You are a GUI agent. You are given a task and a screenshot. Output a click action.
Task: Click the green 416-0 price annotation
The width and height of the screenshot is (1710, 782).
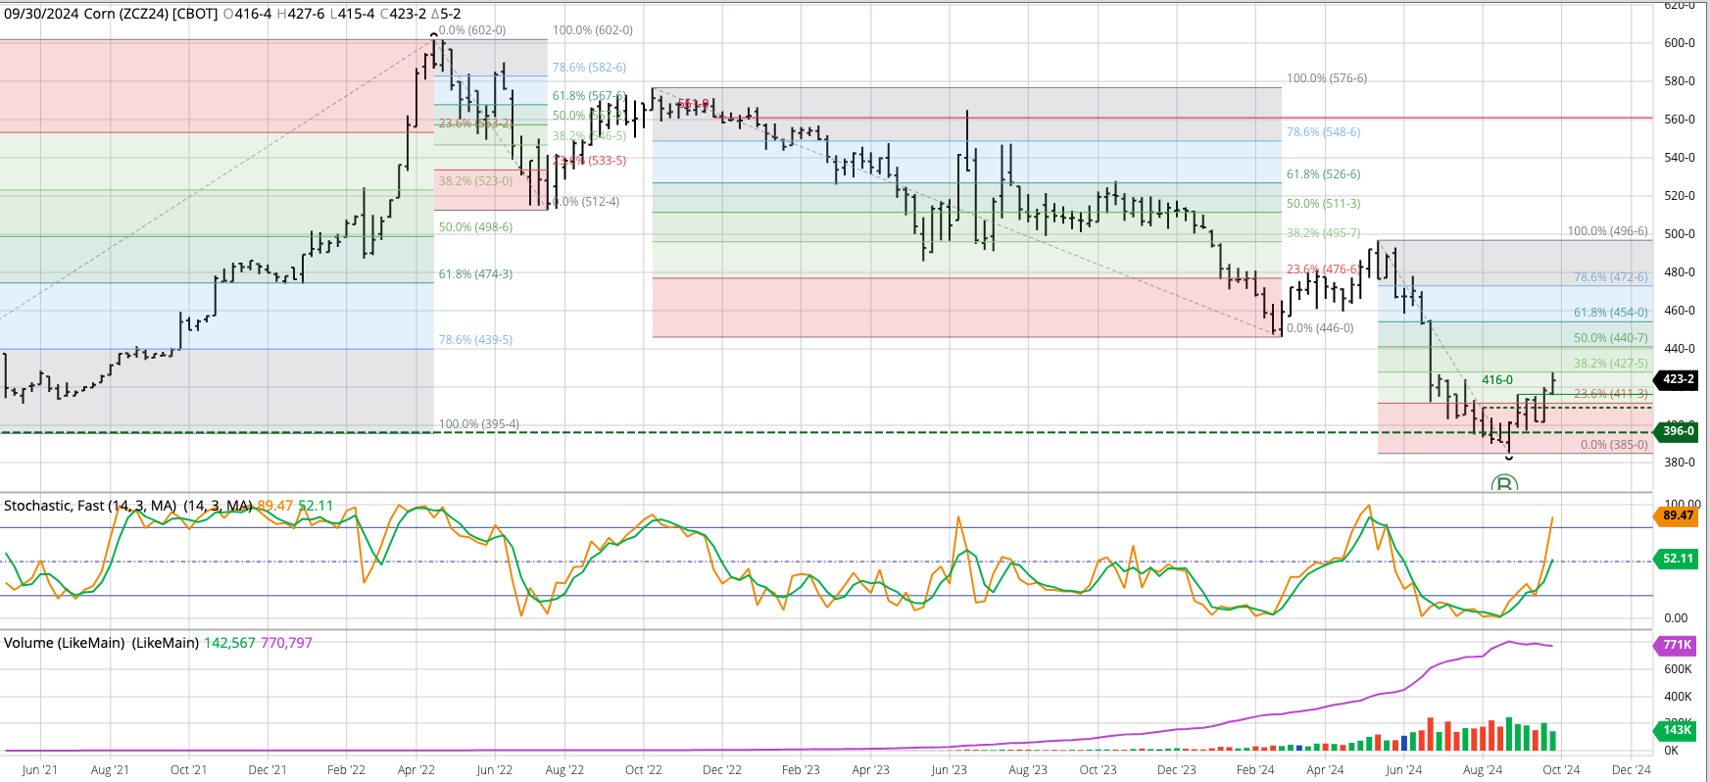coord(1496,380)
